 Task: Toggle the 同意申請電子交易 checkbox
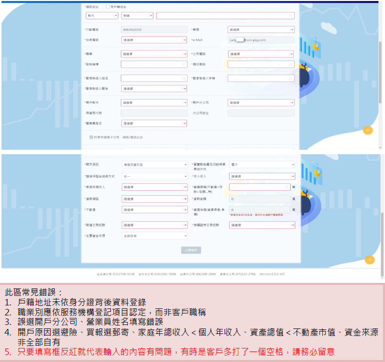tap(91, 137)
